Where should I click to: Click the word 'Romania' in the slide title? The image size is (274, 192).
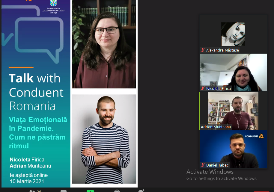(32, 106)
